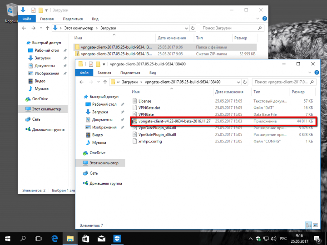Screen dimensions: 327x245
Task: Open the Recycle Bin desktop icon
Action: pyautogui.click(x=11, y=13)
